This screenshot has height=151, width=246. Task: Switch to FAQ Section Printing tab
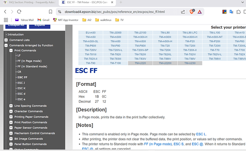click(30, 2)
